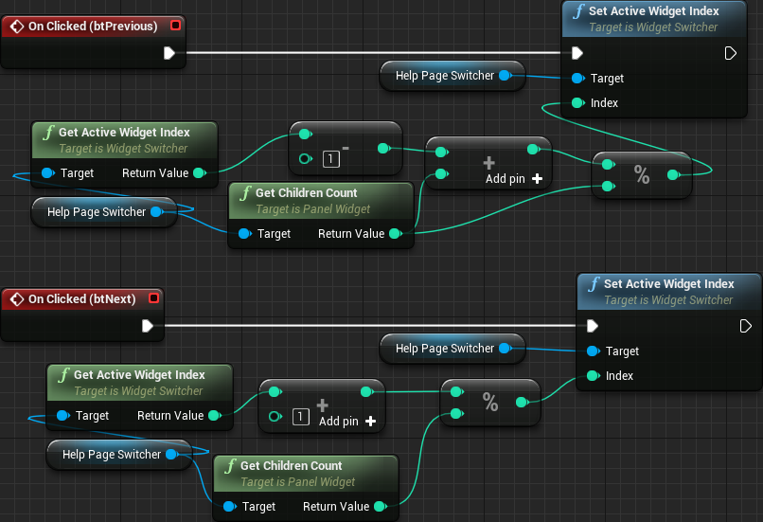763x522 pixels.
Task: Click Return Value pin of upper Get Active Widget Index
Action: pyautogui.click(x=199, y=172)
